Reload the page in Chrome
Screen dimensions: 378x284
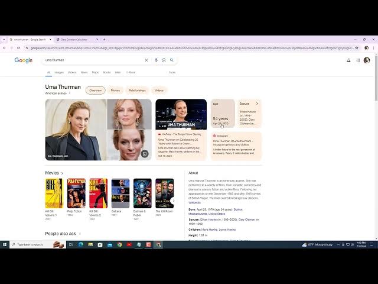pyautogui.click(x=19, y=48)
